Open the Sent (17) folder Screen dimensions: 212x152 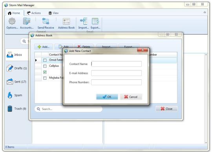coord(16,82)
